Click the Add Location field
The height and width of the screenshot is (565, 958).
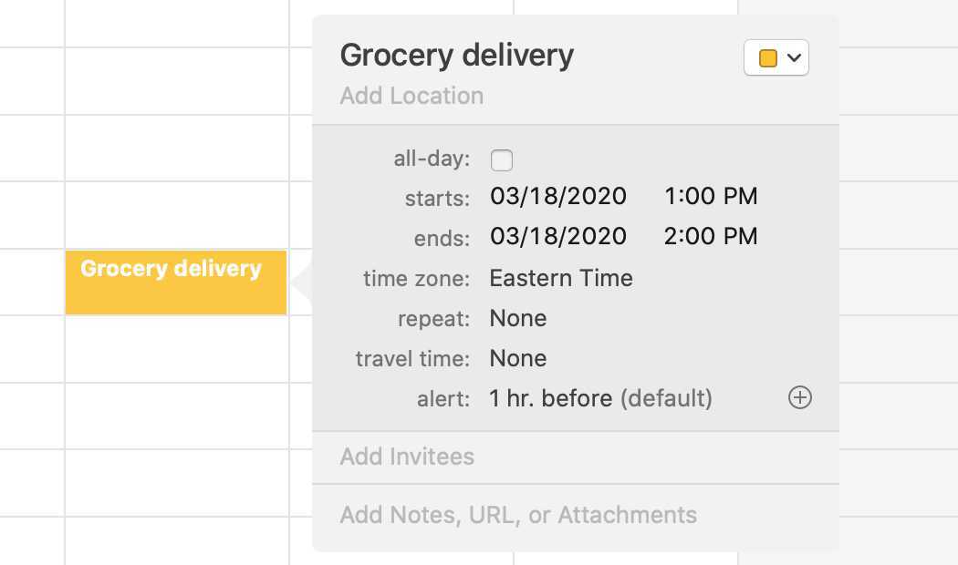411,97
